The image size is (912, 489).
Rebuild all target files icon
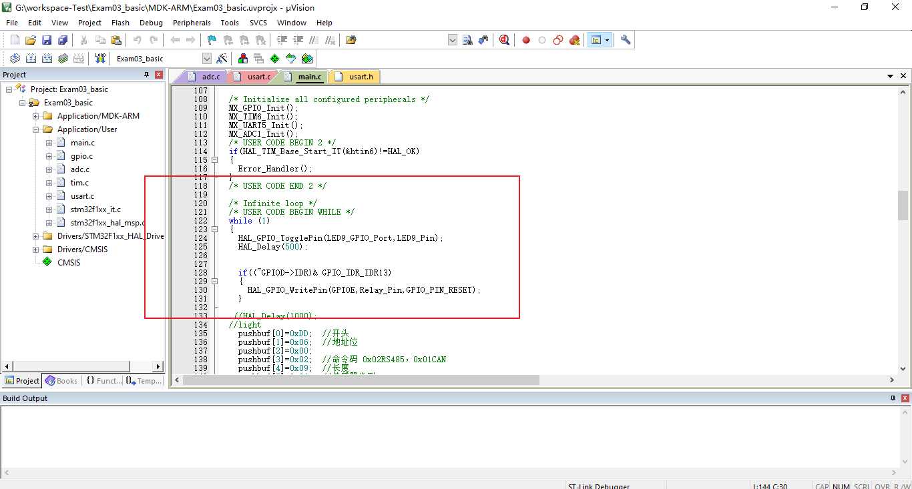(x=47, y=59)
